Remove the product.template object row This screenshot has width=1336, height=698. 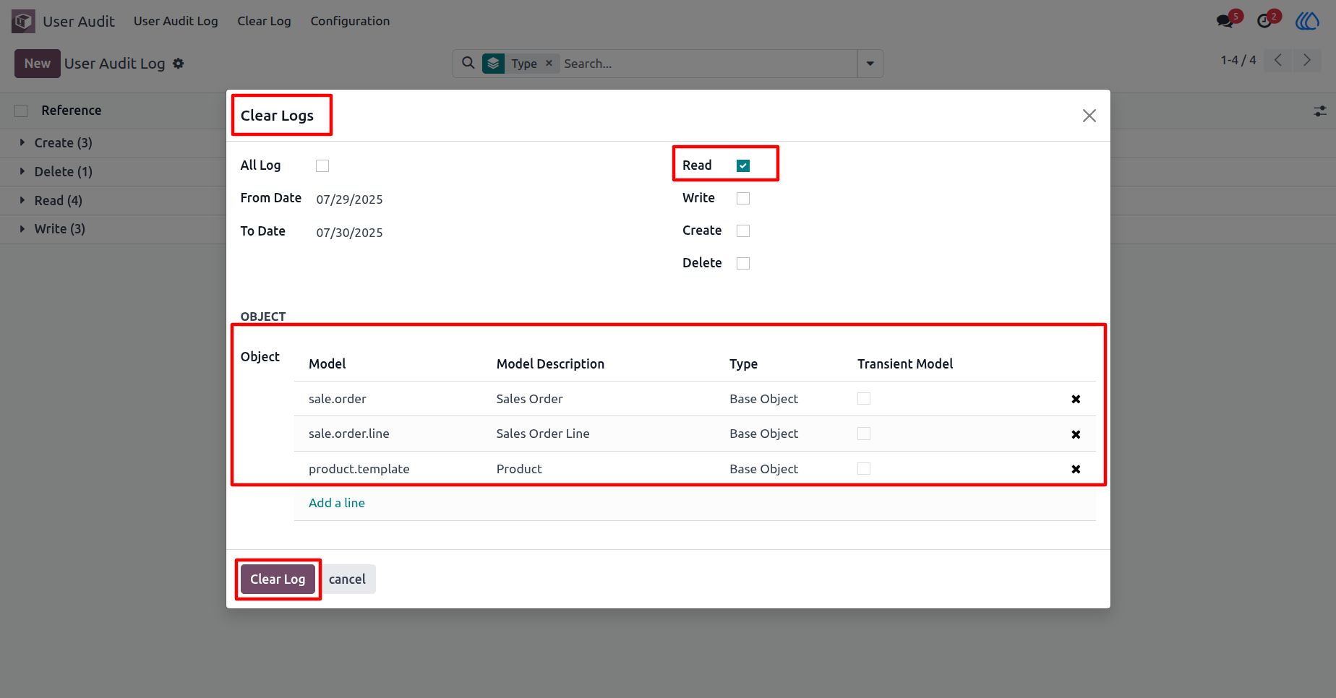pyautogui.click(x=1076, y=469)
